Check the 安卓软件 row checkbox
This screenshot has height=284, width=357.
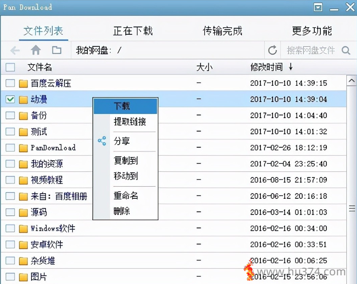pos(10,244)
